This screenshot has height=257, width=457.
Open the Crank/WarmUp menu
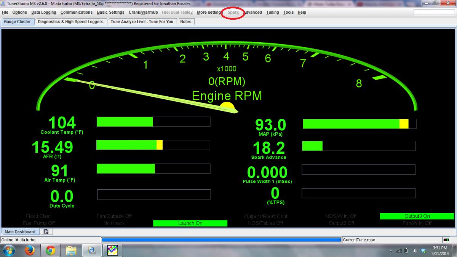[143, 12]
